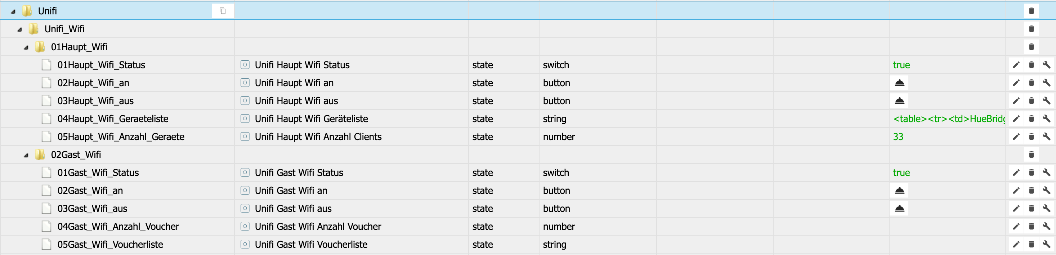Open wrench settings for 01Gast_Wifi_Status

1047,172
